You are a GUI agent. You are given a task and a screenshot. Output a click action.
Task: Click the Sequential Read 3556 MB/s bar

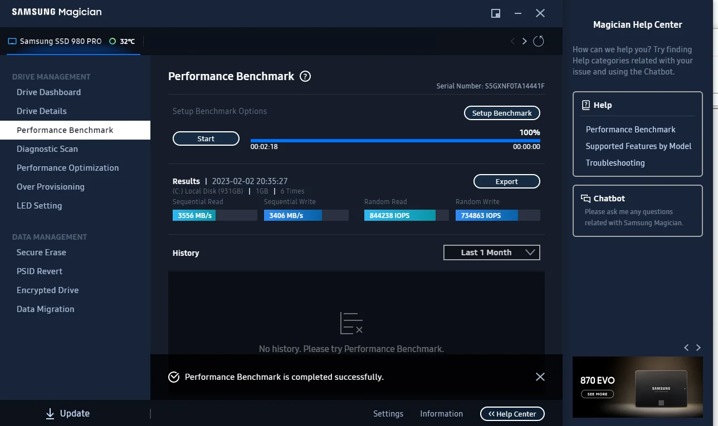click(215, 215)
